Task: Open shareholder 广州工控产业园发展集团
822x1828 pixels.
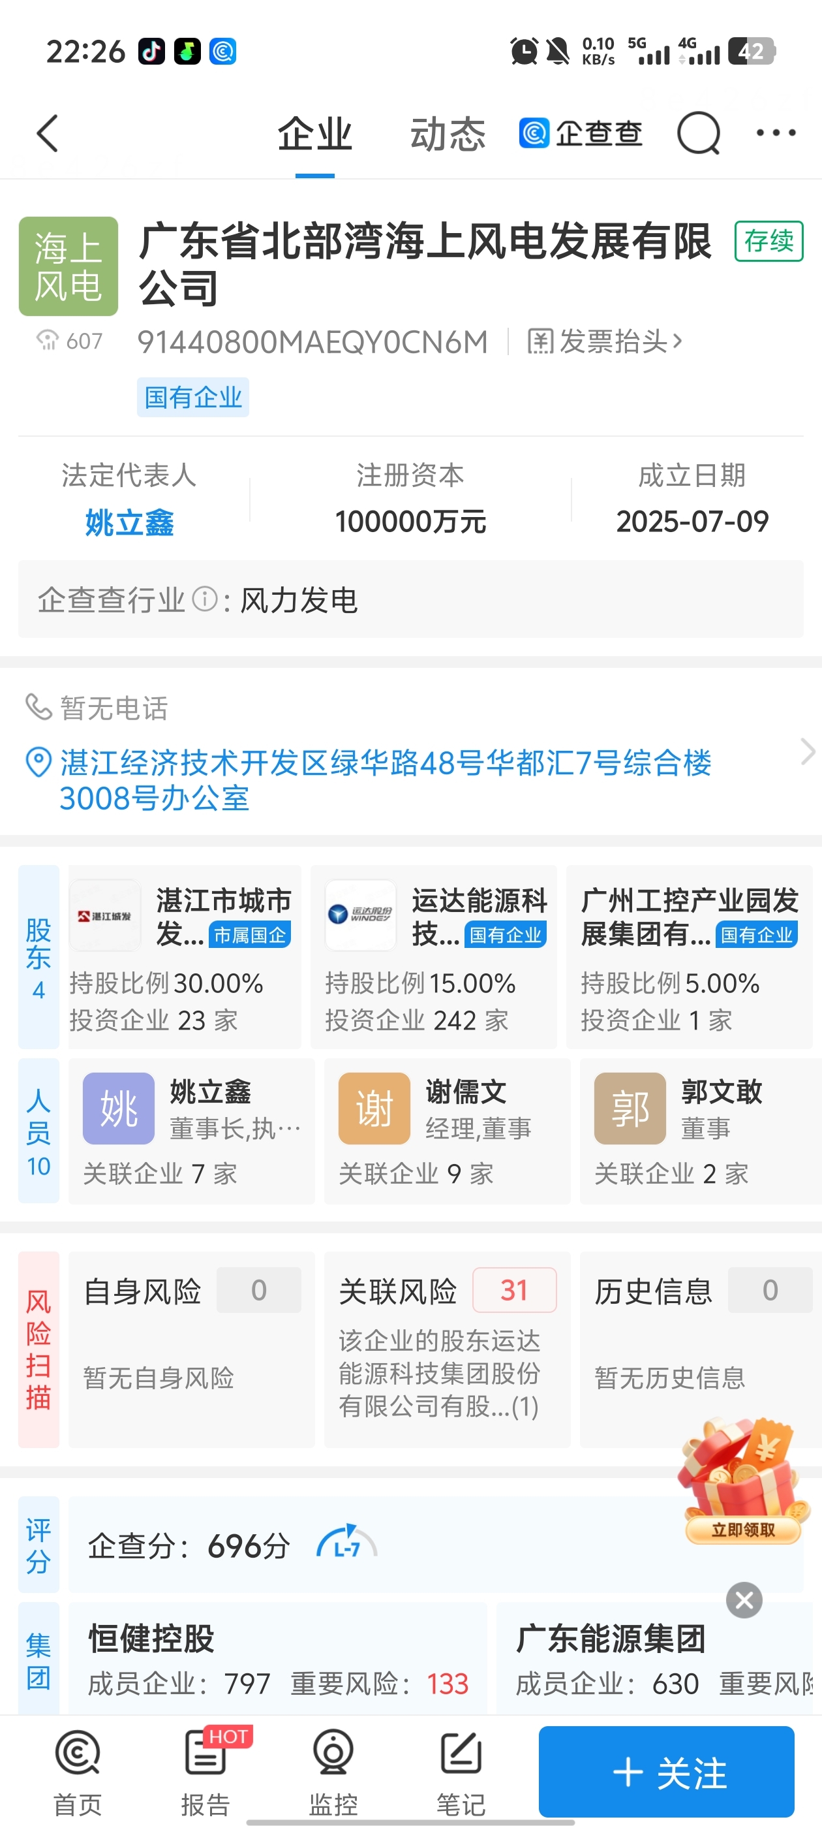Action: click(x=690, y=956)
